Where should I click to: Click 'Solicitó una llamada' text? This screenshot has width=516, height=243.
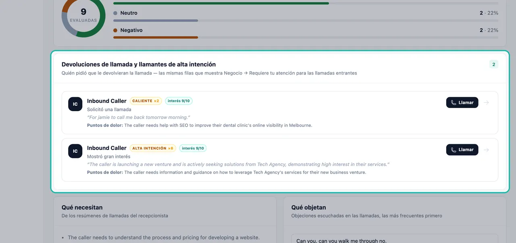(x=109, y=109)
